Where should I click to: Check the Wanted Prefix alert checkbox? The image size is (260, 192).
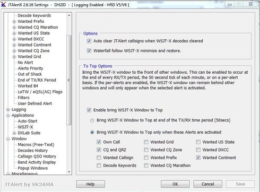(146, 158)
